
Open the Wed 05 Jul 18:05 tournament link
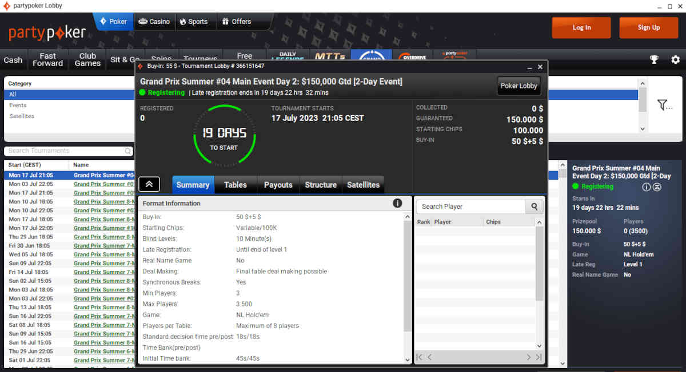coord(103,254)
